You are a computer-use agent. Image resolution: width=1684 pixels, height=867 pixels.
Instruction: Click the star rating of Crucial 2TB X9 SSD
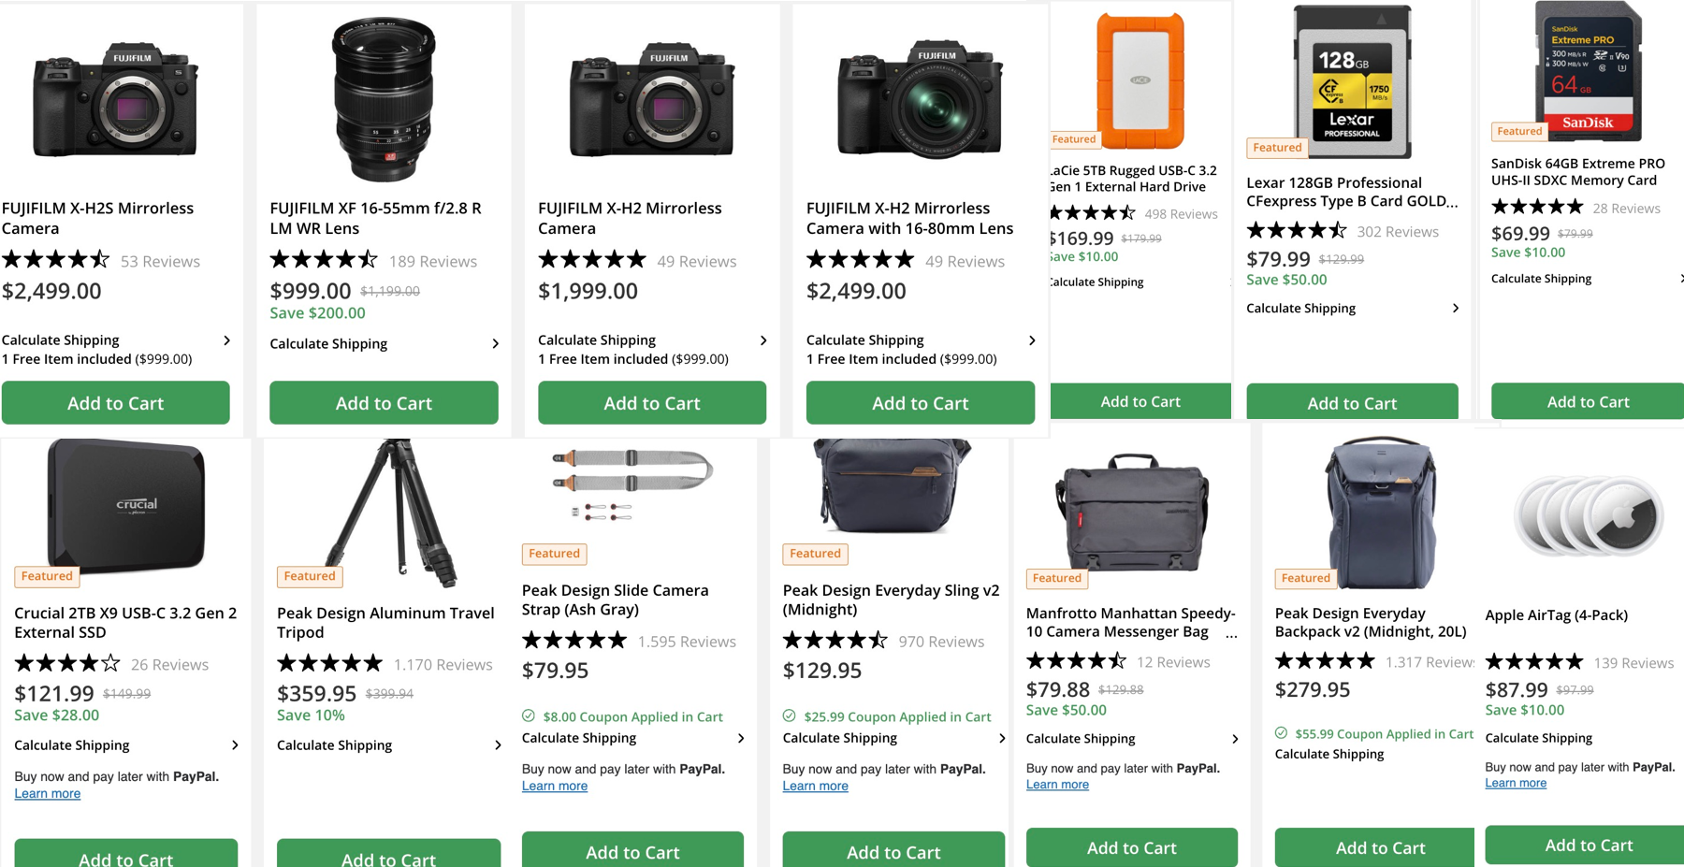pos(67,664)
